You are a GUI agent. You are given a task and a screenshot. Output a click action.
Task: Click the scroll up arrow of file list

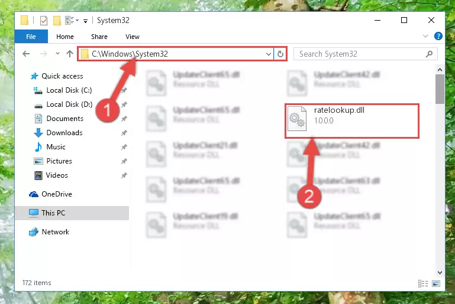click(440, 70)
